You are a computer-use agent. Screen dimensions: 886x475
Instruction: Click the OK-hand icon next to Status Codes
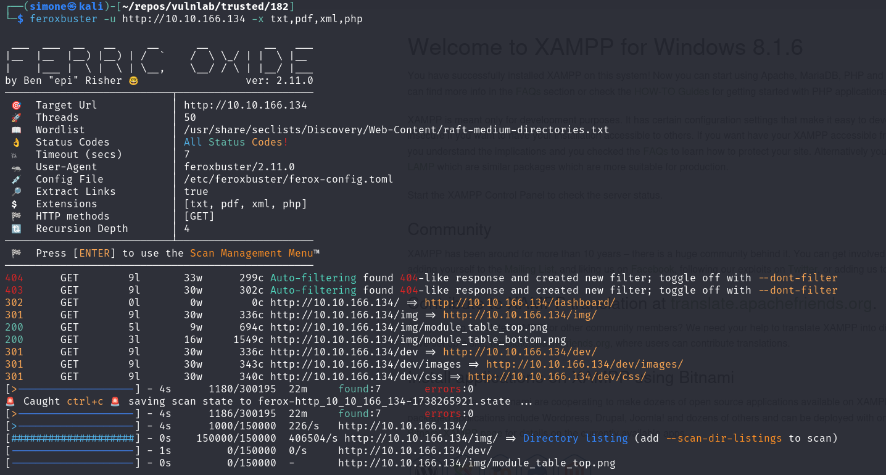tap(16, 142)
